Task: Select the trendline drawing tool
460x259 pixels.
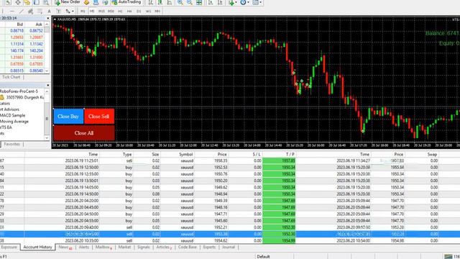Action: (21, 12)
